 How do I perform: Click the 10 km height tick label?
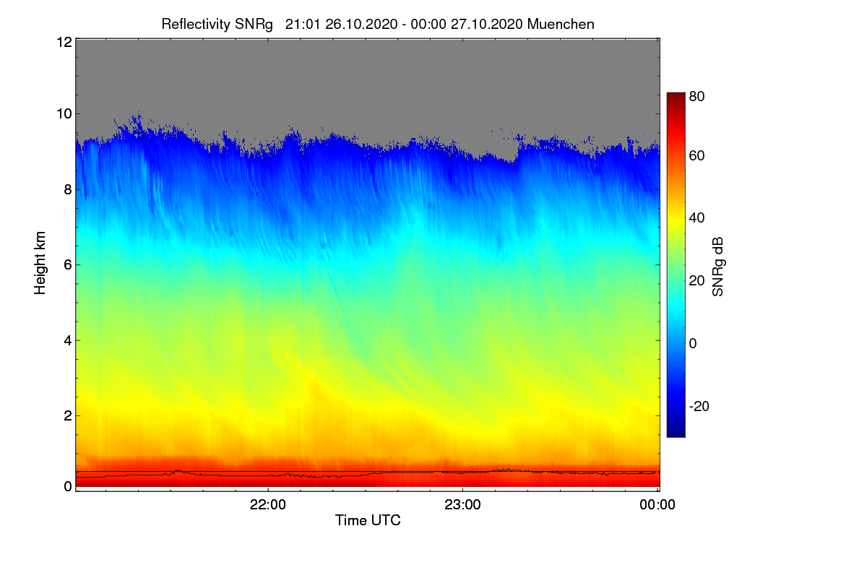(64, 113)
